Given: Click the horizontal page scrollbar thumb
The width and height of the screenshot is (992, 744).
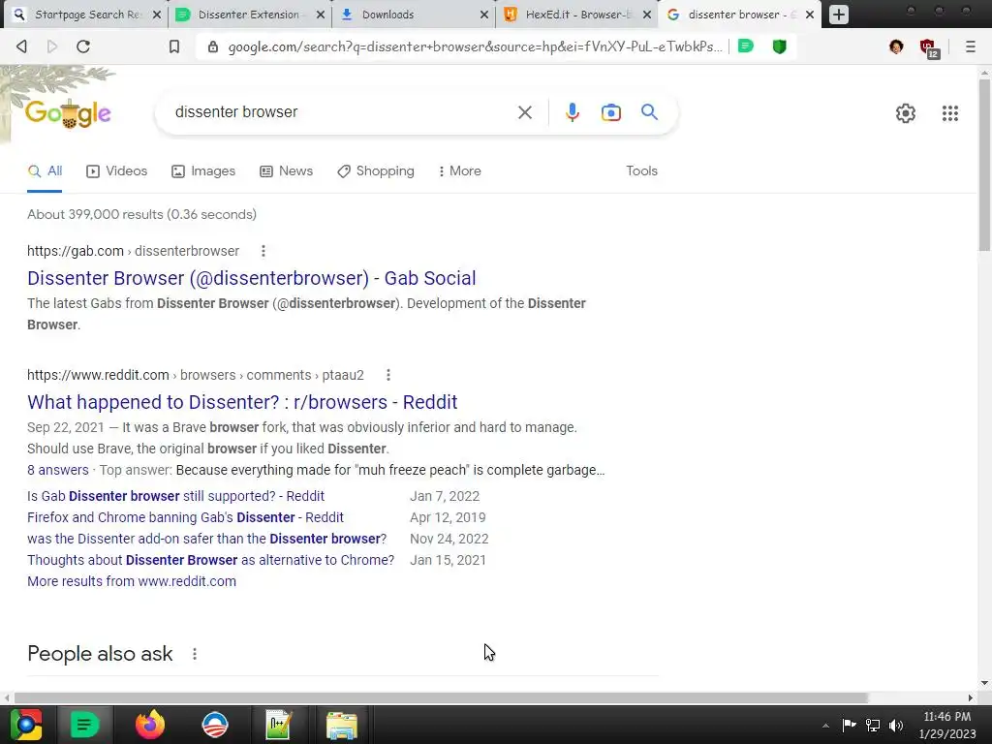Looking at the screenshot, I should (x=441, y=697).
